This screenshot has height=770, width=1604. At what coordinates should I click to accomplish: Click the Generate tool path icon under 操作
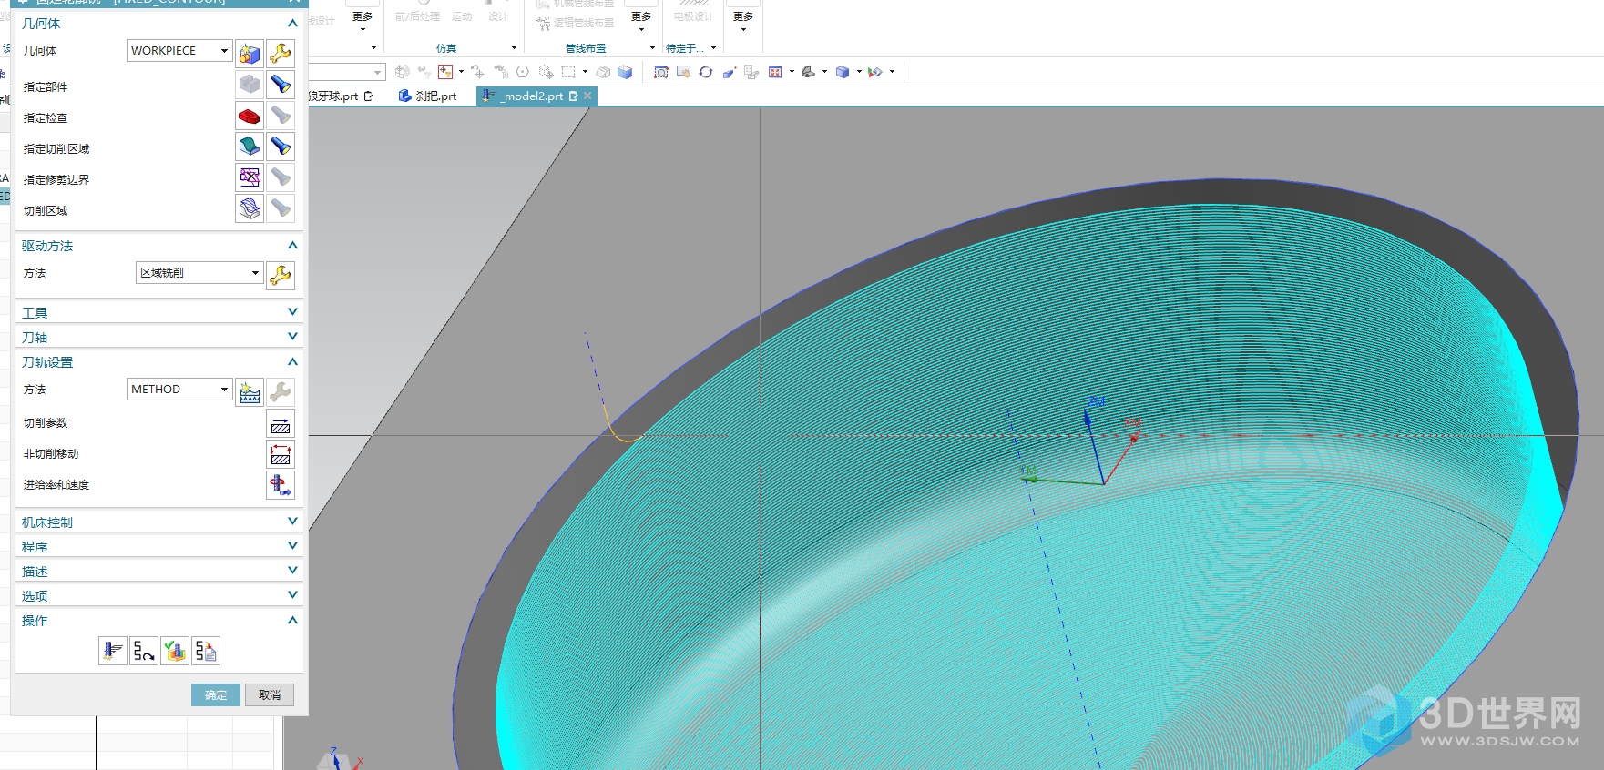(x=113, y=651)
